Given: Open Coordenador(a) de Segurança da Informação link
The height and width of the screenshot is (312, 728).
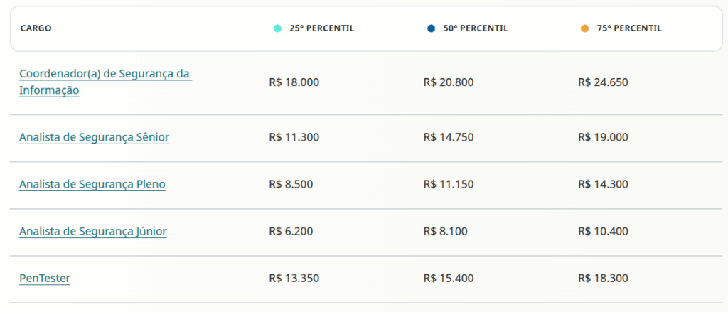Looking at the screenshot, I should click(105, 82).
